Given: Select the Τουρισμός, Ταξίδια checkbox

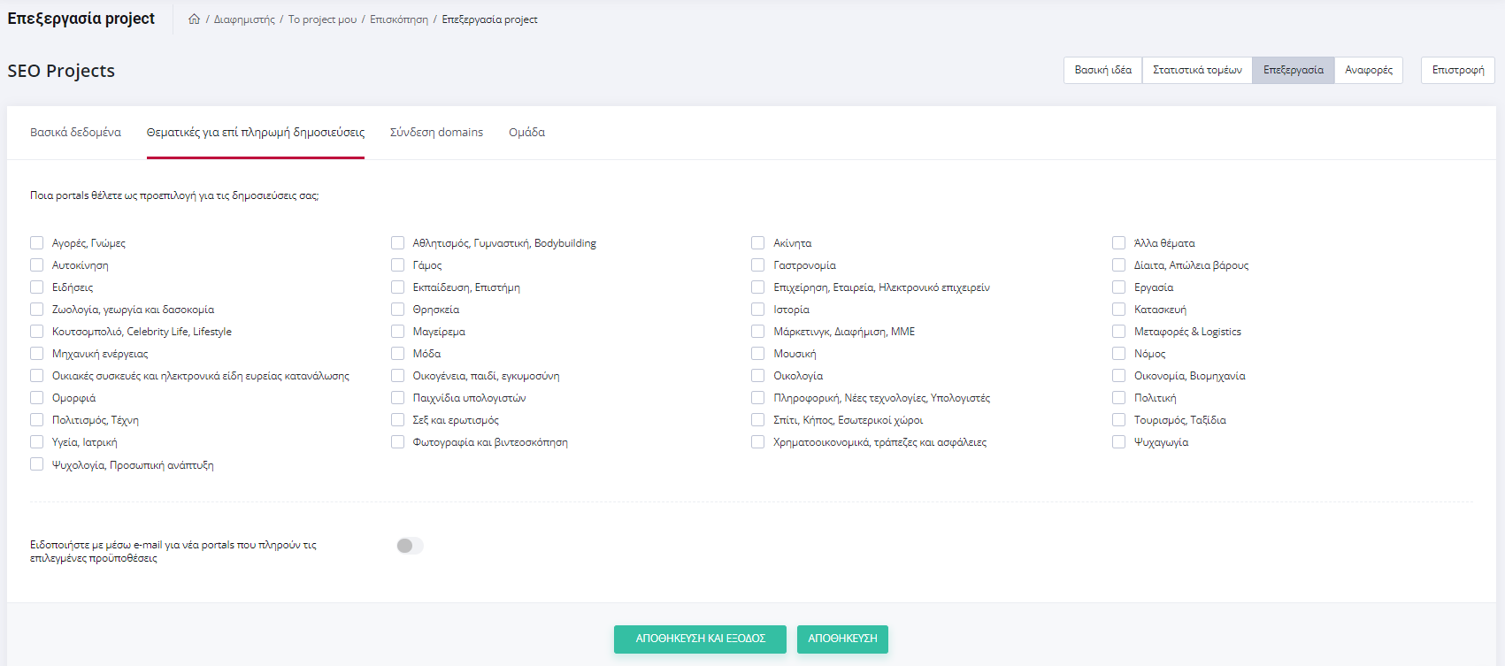Looking at the screenshot, I should 1119,420.
